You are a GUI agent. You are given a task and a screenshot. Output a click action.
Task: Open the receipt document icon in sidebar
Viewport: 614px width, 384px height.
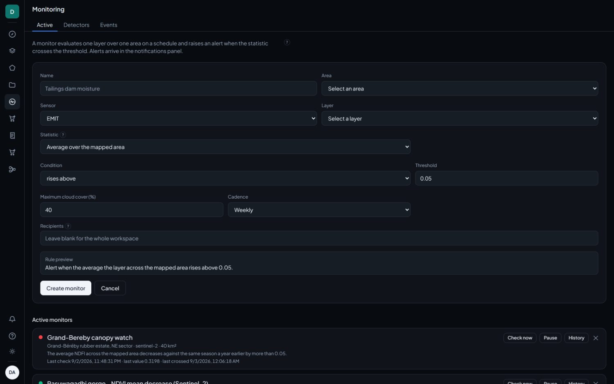point(12,136)
